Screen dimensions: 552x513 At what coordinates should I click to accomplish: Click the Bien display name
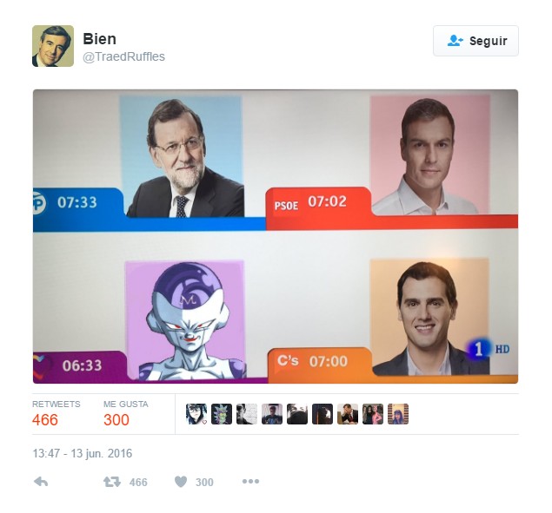click(99, 39)
